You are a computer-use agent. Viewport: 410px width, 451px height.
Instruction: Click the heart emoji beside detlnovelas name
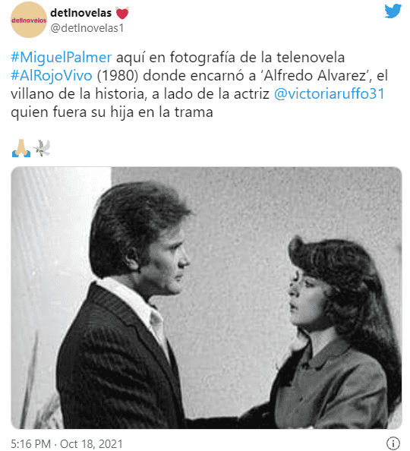tap(122, 13)
